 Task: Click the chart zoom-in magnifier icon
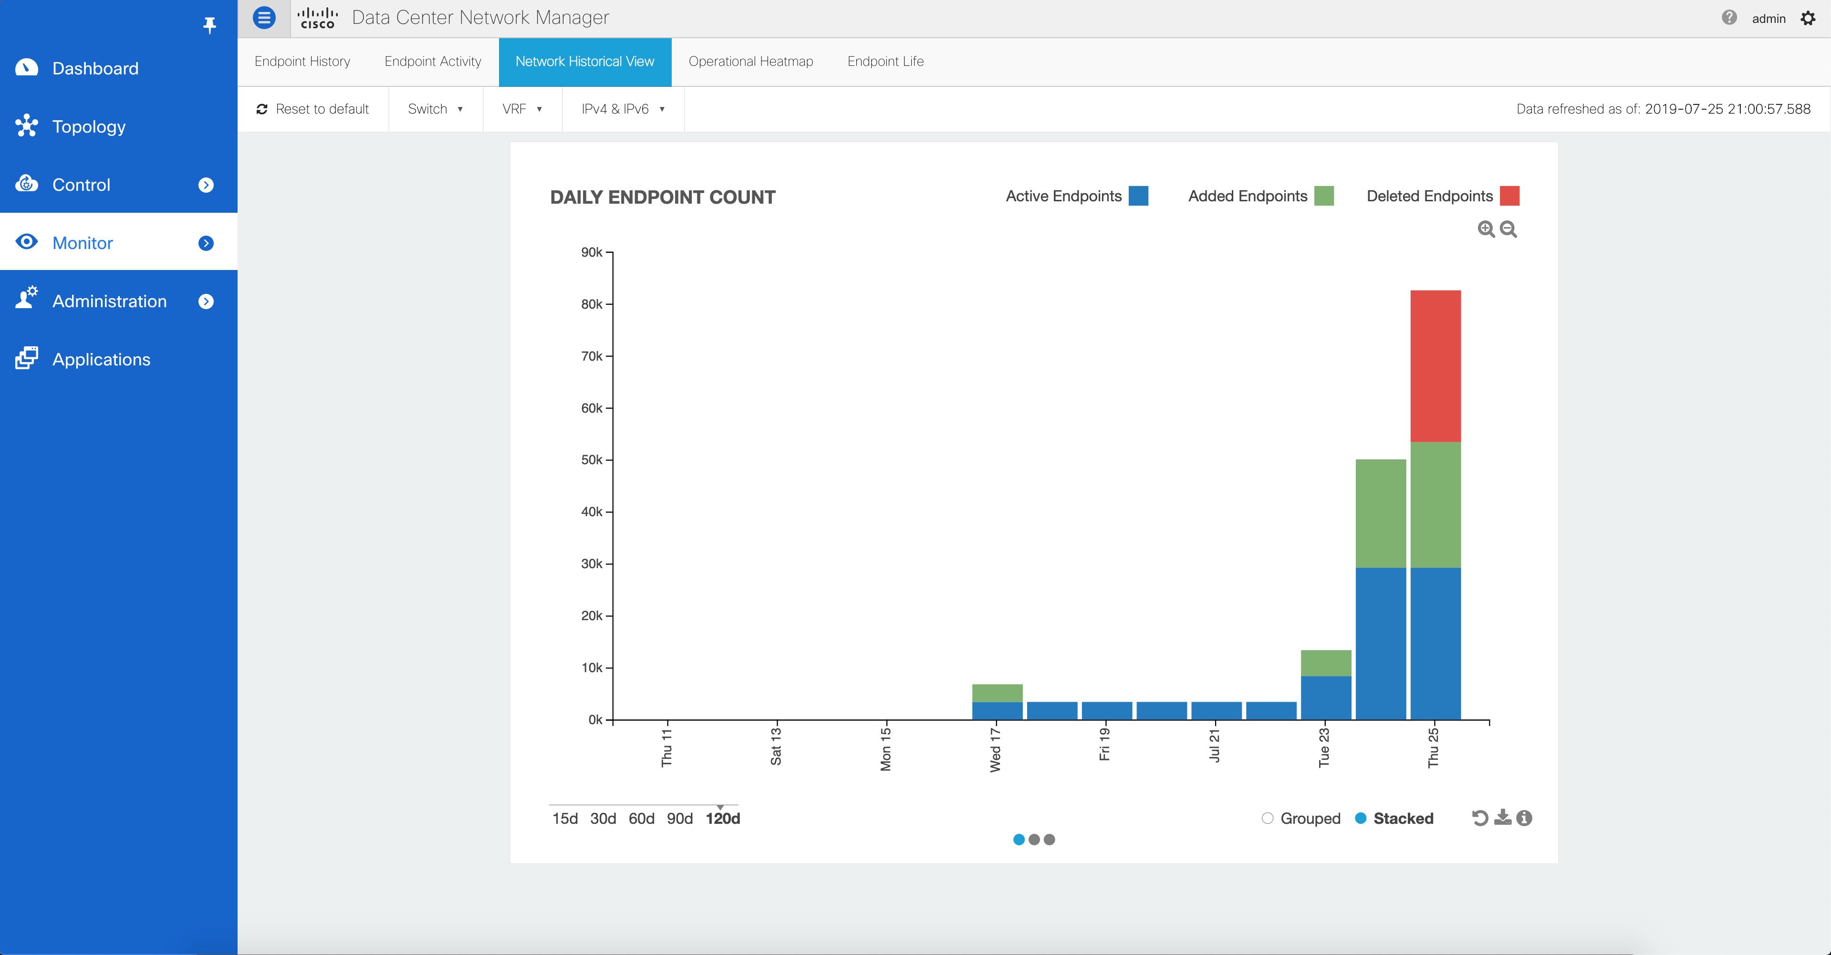pyautogui.click(x=1486, y=229)
